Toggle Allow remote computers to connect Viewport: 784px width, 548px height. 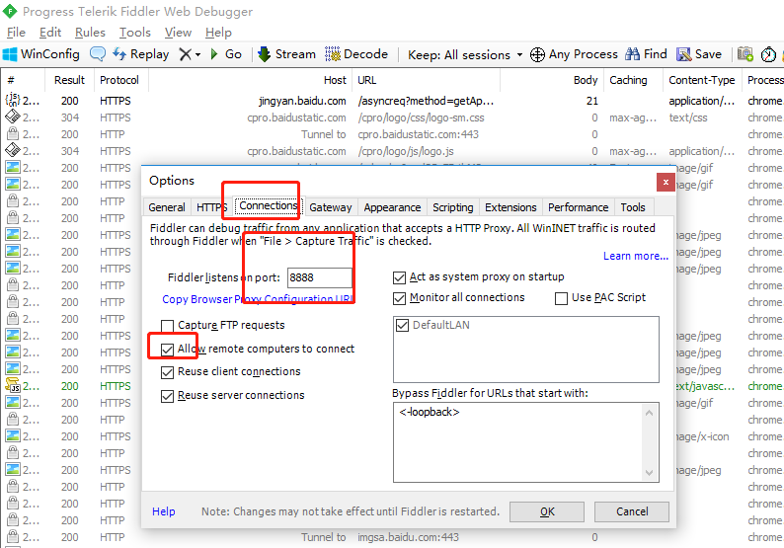coord(168,349)
